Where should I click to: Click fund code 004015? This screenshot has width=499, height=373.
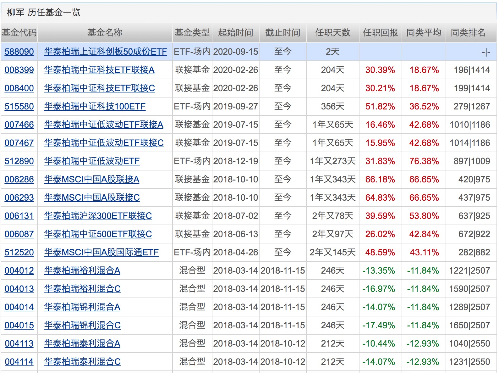(x=19, y=325)
